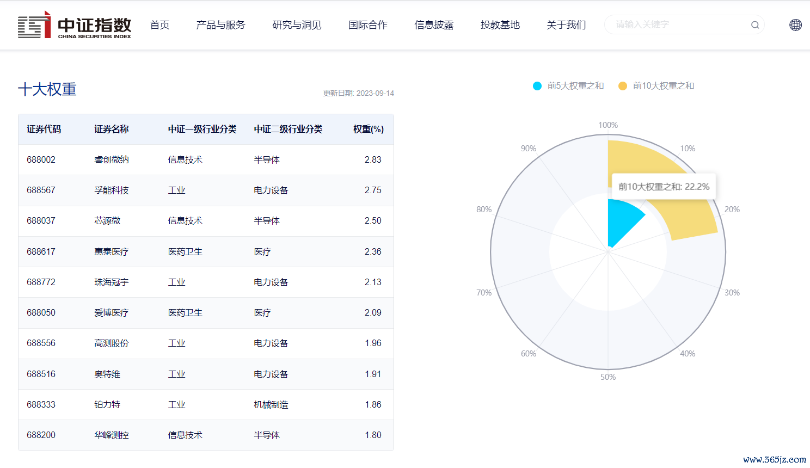The height and width of the screenshot is (468, 810).
Task: Click the 中证二级行业分类 column header
Action: tap(288, 130)
